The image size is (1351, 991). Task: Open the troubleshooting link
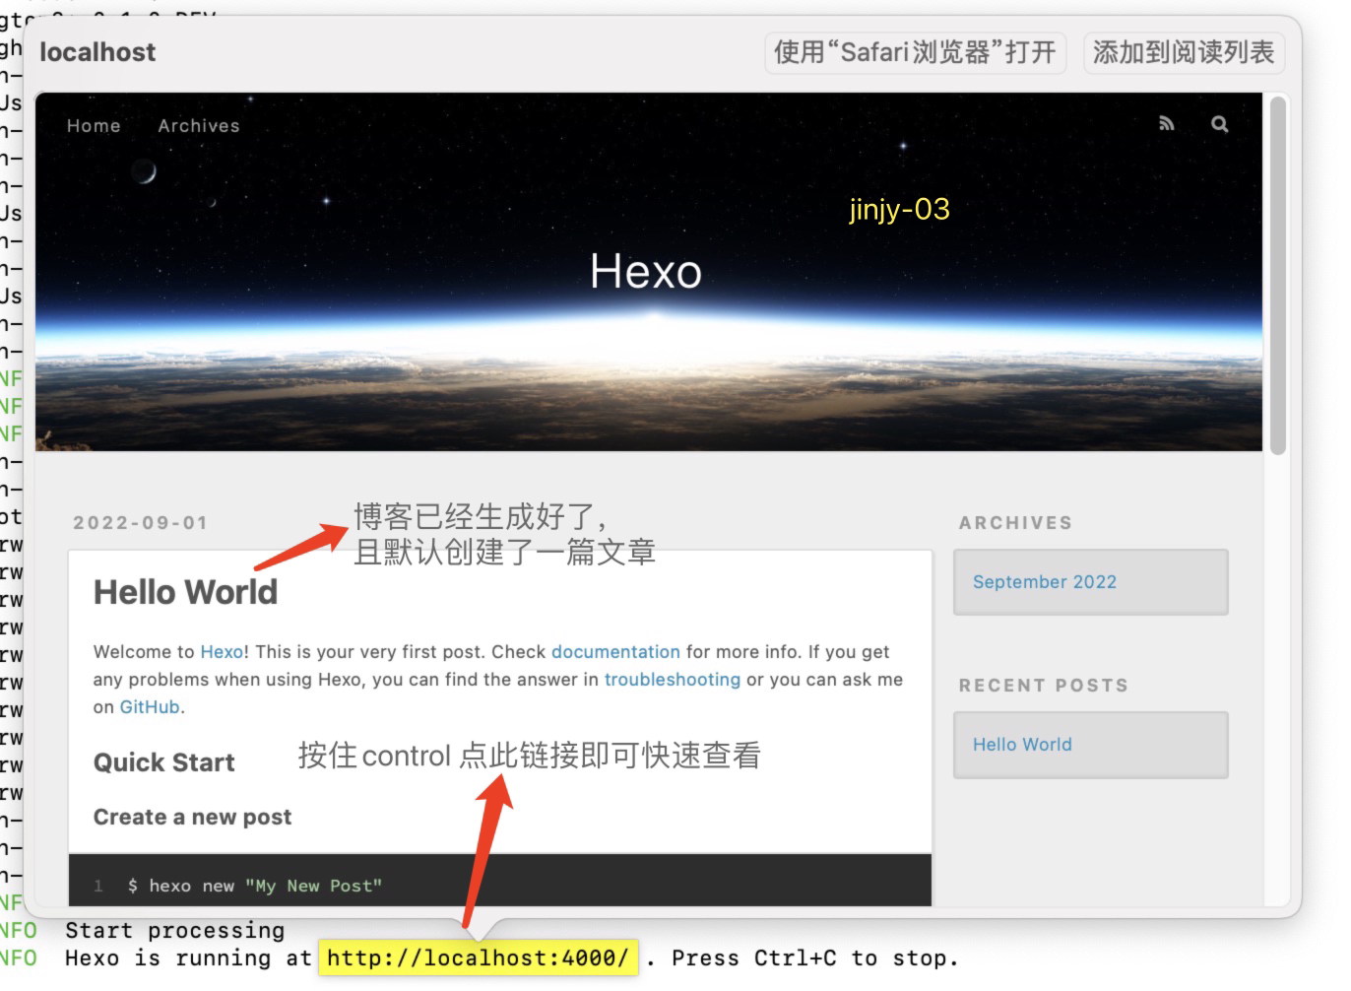point(673,680)
